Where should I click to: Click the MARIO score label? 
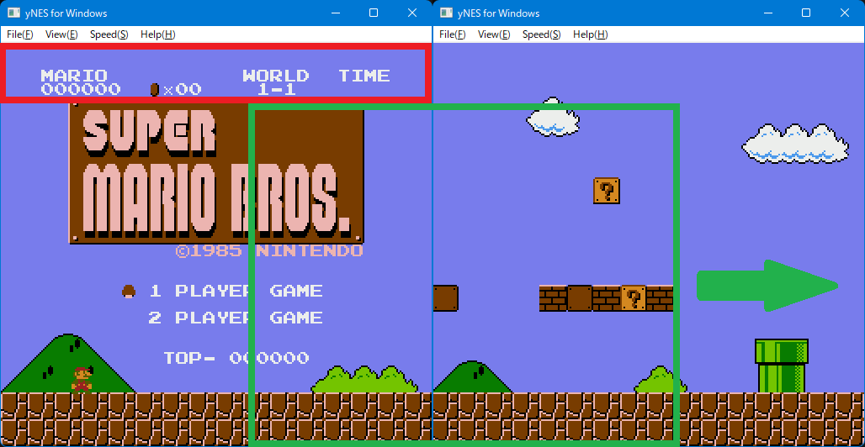pyautogui.click(x=74, y=76)
